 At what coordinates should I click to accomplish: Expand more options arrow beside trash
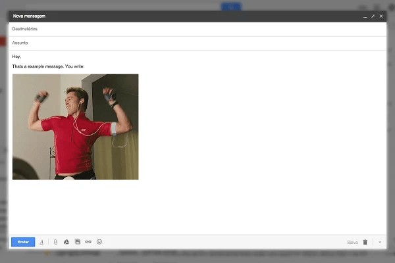click(380, 242)
